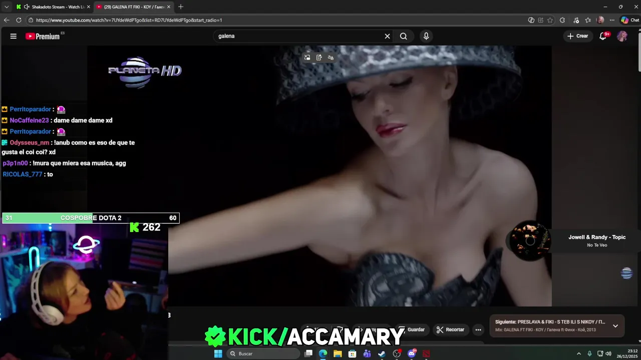This screenshot has height=360, width=641.
Task: Click the Recortar clip button
Action: (450, 329)
